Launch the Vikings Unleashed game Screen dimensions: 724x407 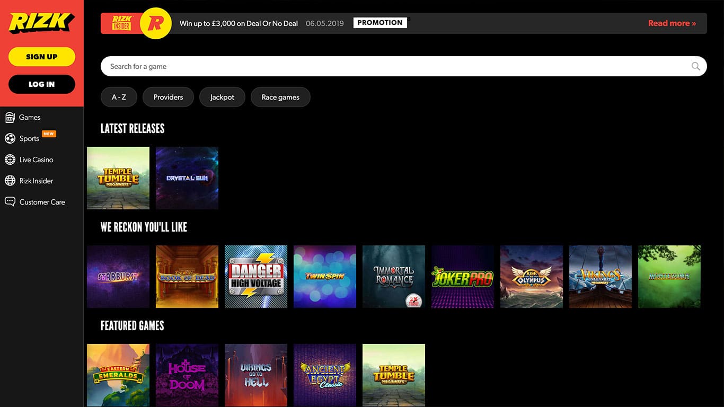pos(601,277)
